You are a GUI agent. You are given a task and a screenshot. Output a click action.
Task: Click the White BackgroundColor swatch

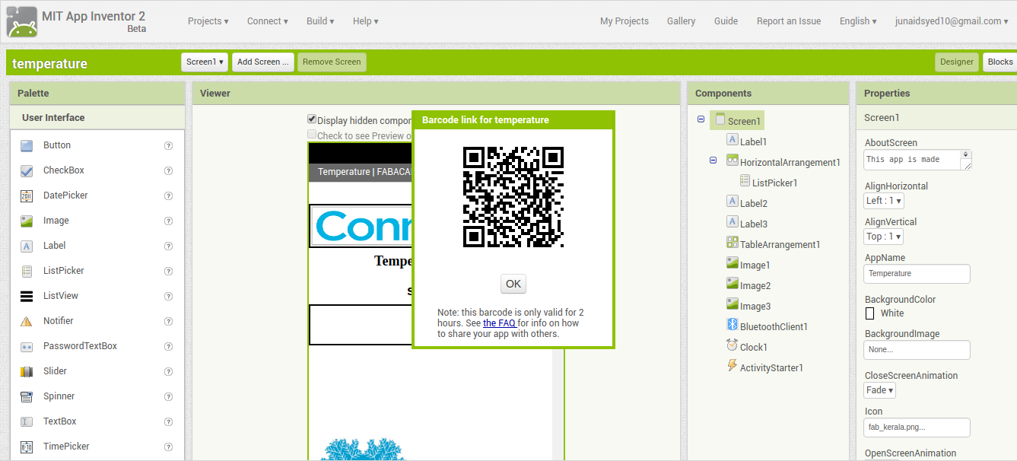click(x=870, y=313)
